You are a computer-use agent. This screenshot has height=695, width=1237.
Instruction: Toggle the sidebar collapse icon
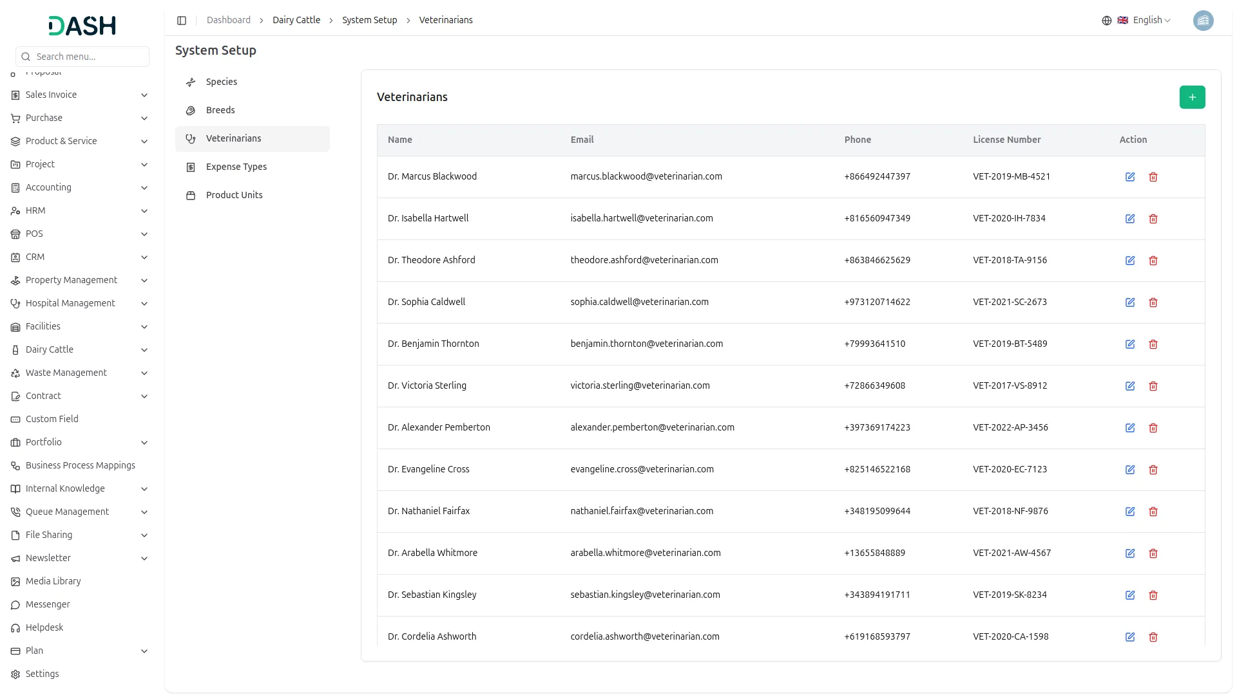(x=182, y=21)
